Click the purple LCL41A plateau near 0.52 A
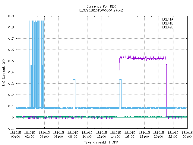This screenshot has width=193, height=145. pyautogui.click(x=143, y=58)
